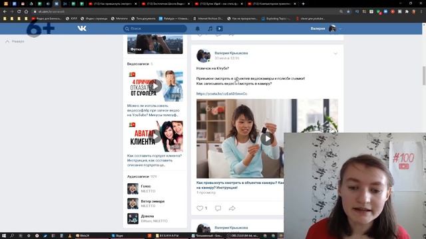
Task: Open the 'Метатеги' bookmark
Action: point(120,19)
